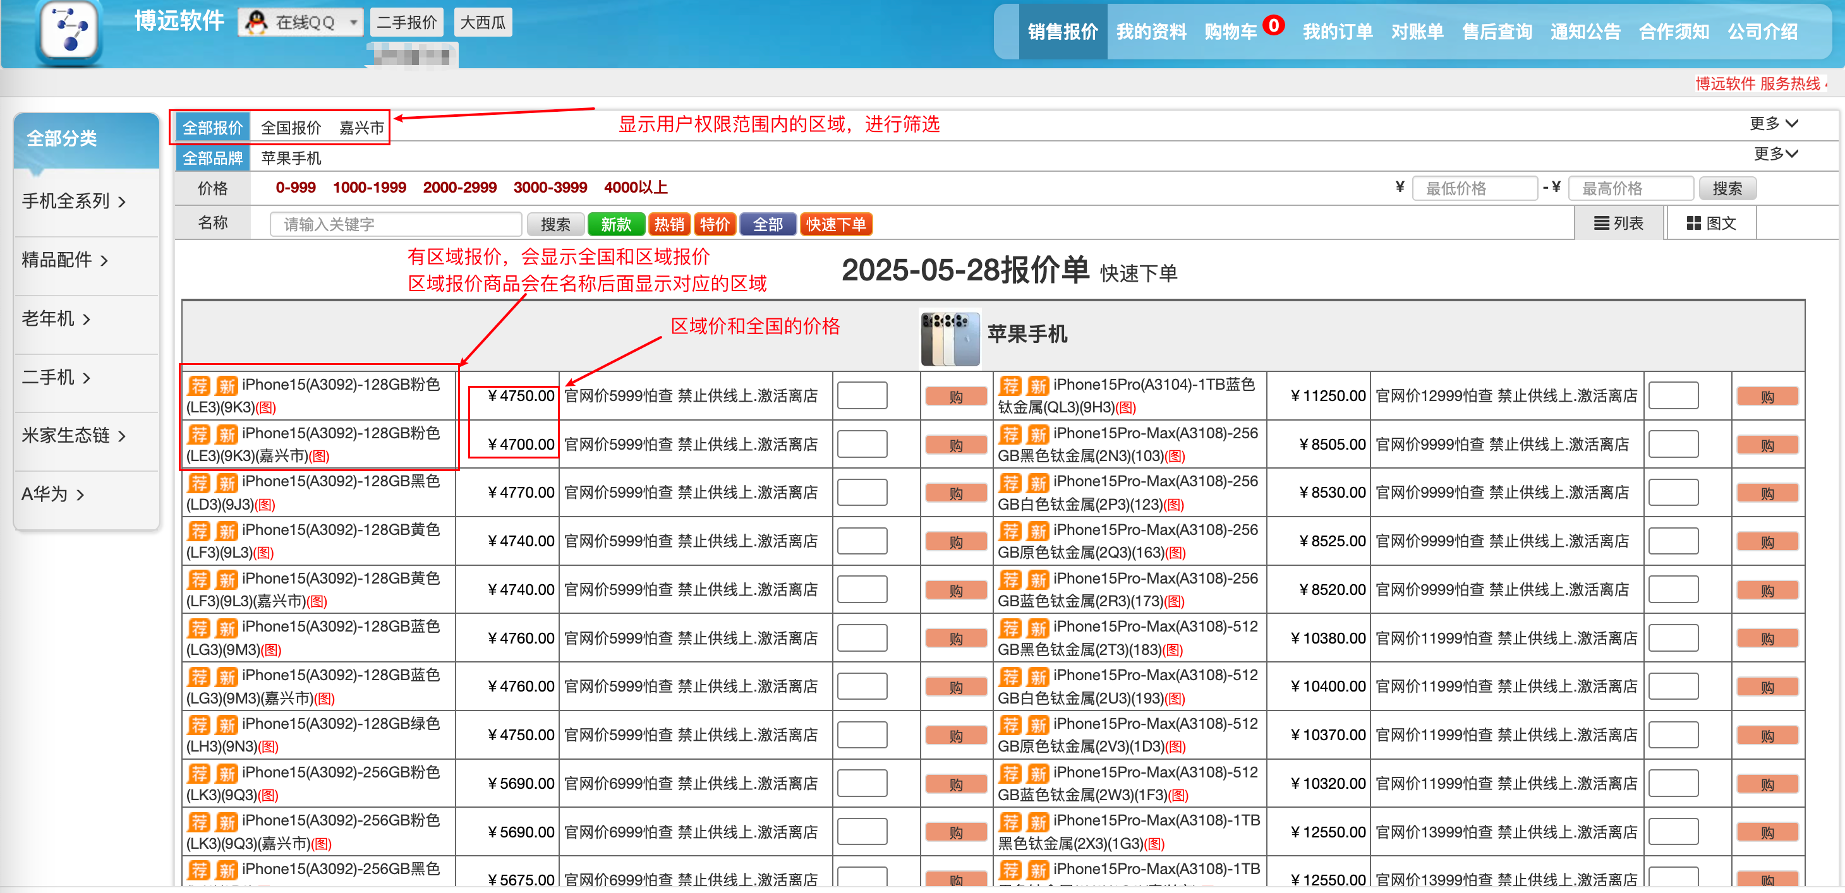Open the 在线QQ dropdown

[354, 22]
